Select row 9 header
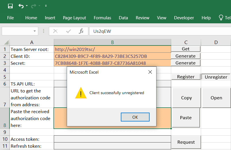This screenshot has width=231, height=150. coord(5,132)
